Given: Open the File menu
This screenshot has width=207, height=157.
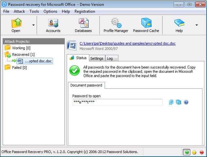Looking at the screenshot, I should coord(6,11).
